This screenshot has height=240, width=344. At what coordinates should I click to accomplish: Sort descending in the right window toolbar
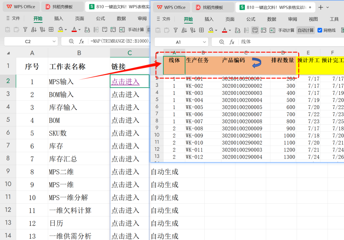point(193,30)
